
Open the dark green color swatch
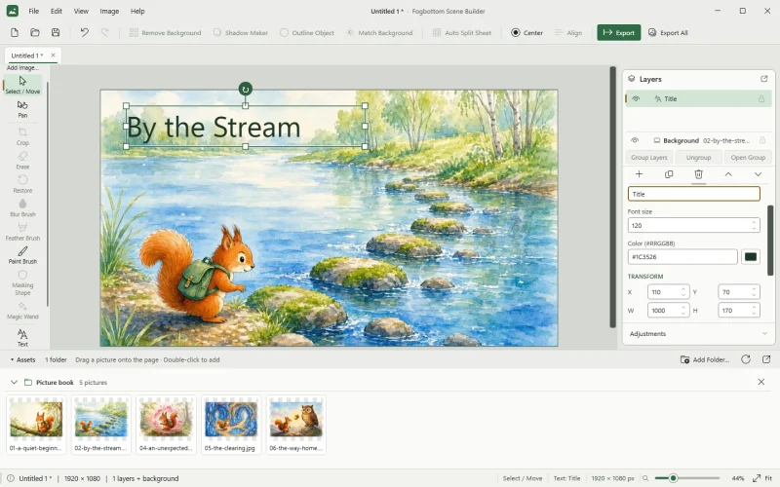pyautogui.click(x=751, y=257)
